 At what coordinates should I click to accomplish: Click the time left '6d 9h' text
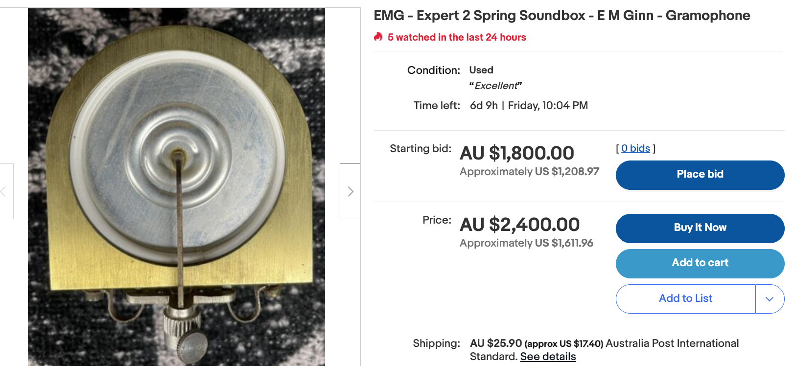coord(484,106)
